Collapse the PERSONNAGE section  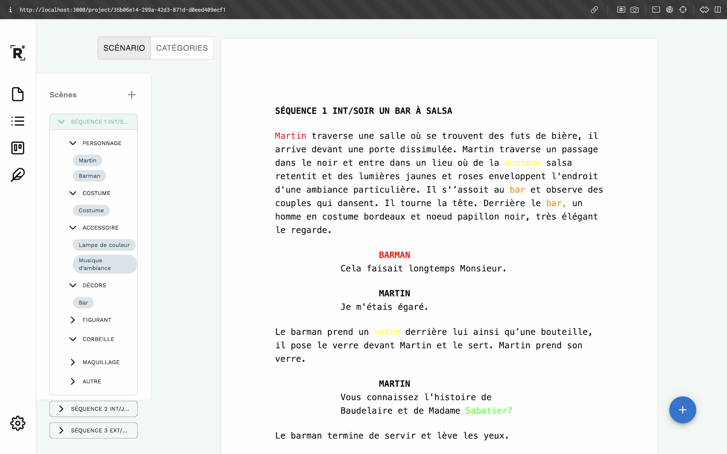[72, 143]
